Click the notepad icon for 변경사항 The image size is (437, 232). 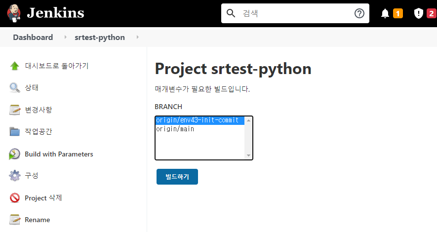[14, 110]
